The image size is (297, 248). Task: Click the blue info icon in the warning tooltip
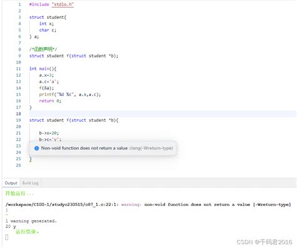point(36,148)
